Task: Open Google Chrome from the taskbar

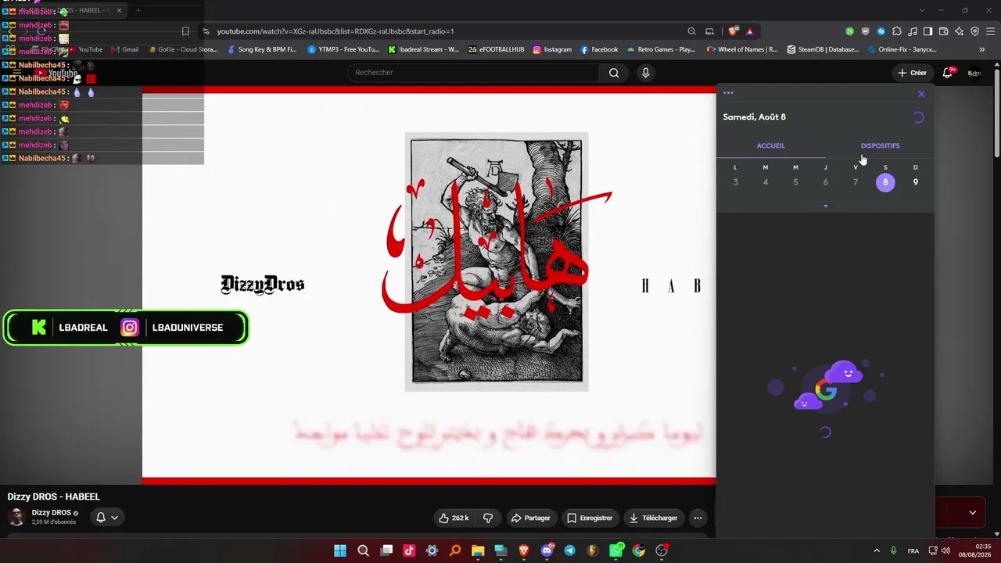Action: pyautogui.click(x=639, y=550)
